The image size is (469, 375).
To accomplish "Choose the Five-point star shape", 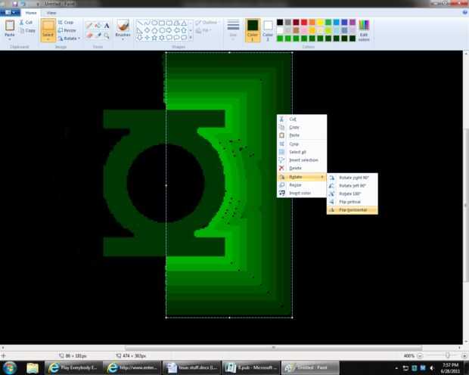I will click(154, 38).
